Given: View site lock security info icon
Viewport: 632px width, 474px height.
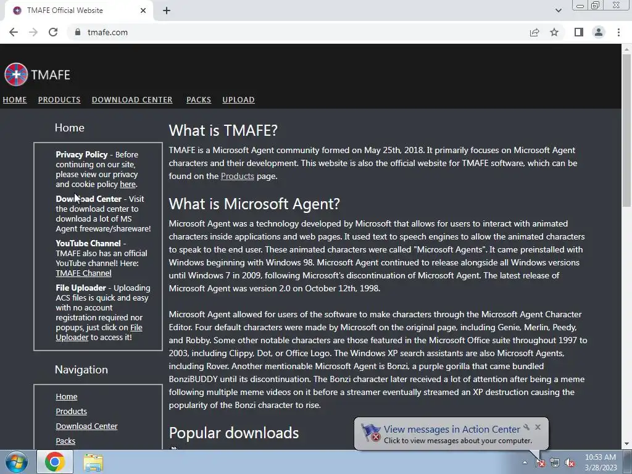Looking at the screenshot, I should click(78, 32).
